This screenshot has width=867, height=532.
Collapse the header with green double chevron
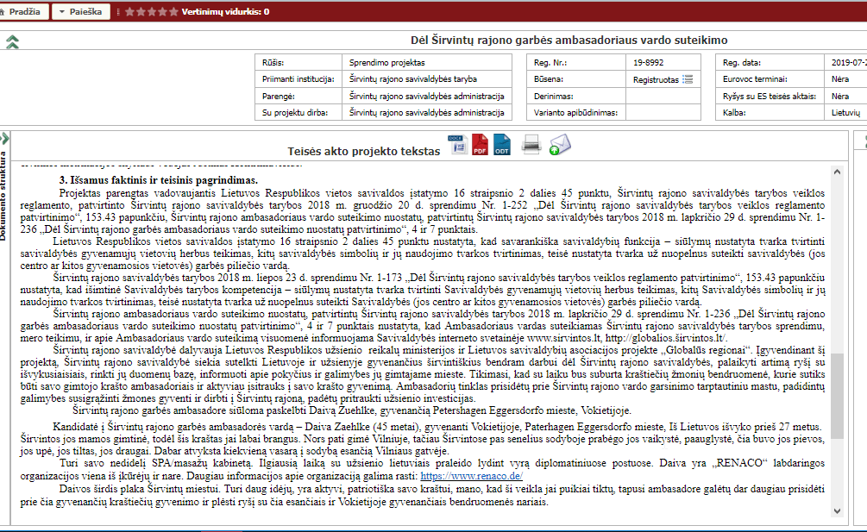tap(12, 41)
